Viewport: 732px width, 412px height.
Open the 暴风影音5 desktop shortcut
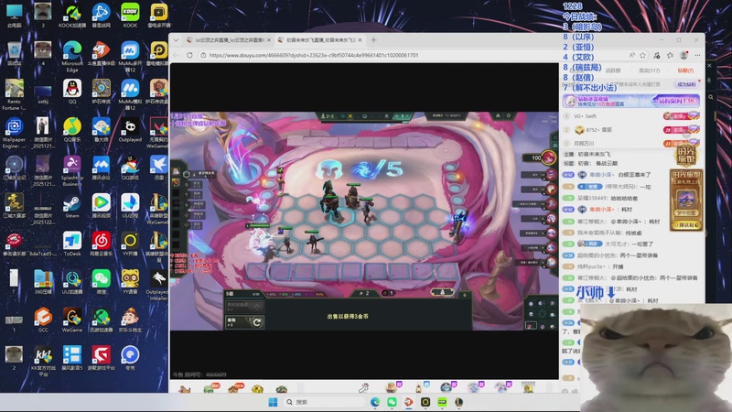(72, 358)
